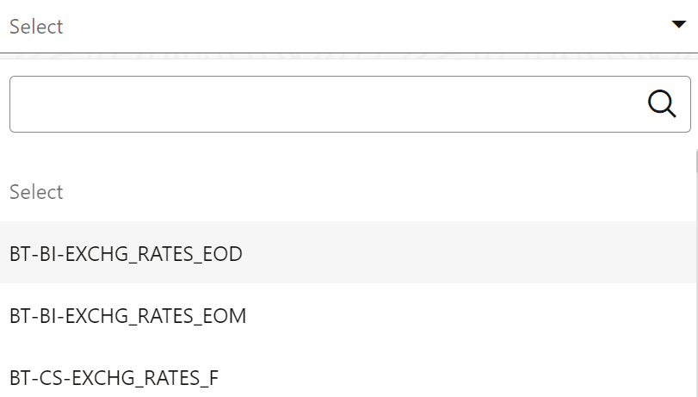698x397 pixels.
Task: Click the Select label in the top field
Action: [x=36, y=27]
